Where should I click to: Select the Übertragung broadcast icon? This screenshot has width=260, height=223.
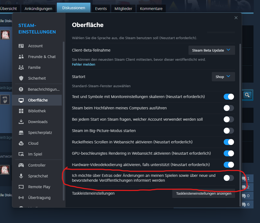coord(21,198)
